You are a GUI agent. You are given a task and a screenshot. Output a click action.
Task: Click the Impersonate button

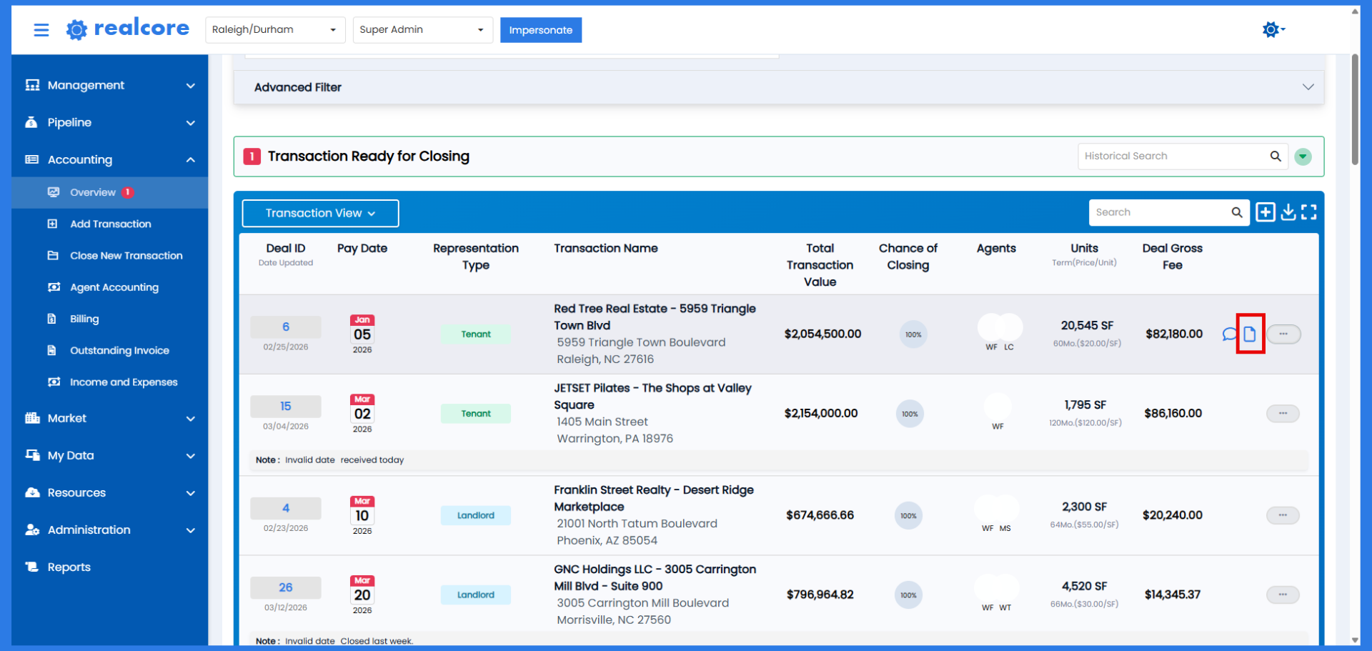(541, 30)
